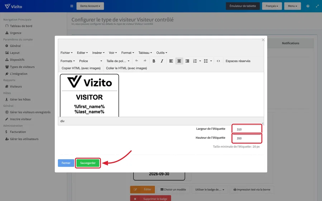Viewport: 322px width, 201px height.
Task: Click the div element path in the status bar
Action: (x=62, y=121)
